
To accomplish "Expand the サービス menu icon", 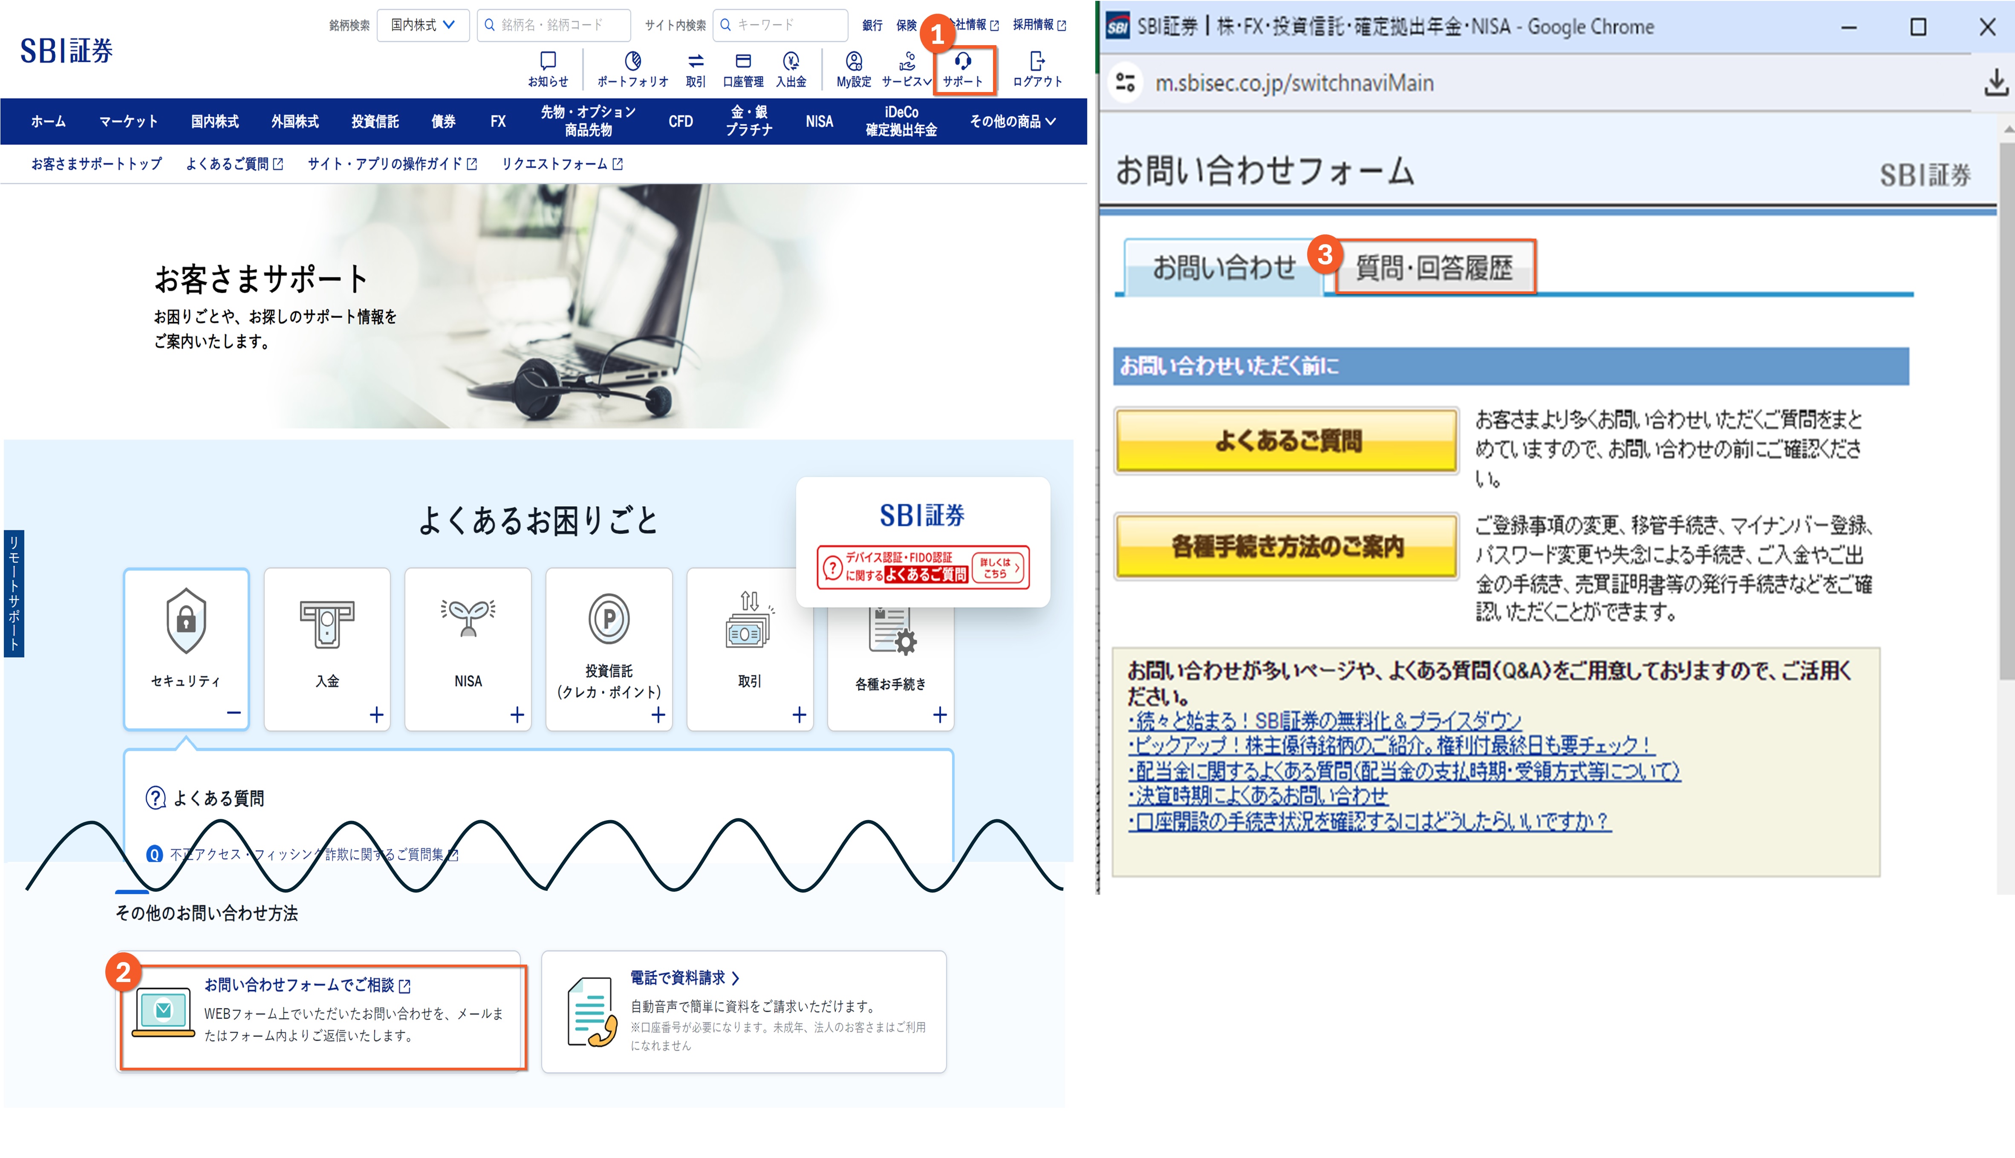I will pyautogui.click(x=906, y=69).
